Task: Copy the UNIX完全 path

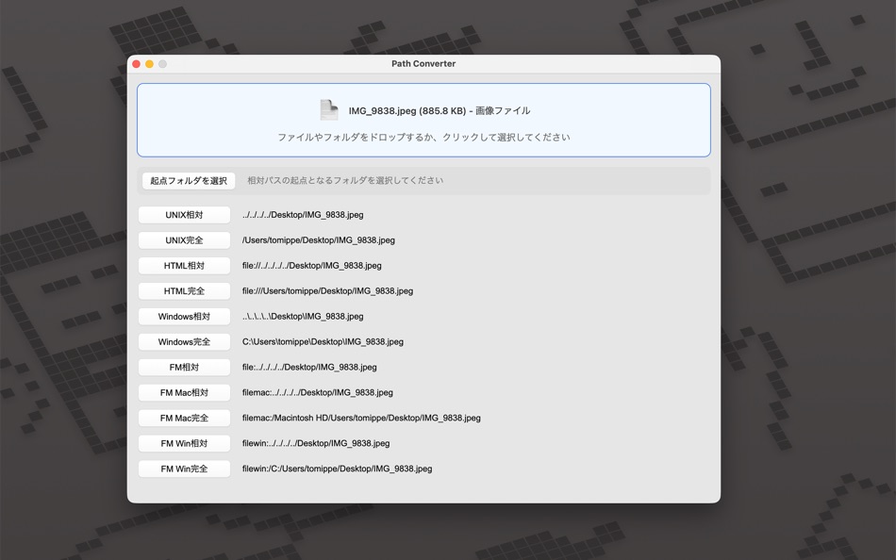Action: [x=184, y=239]
